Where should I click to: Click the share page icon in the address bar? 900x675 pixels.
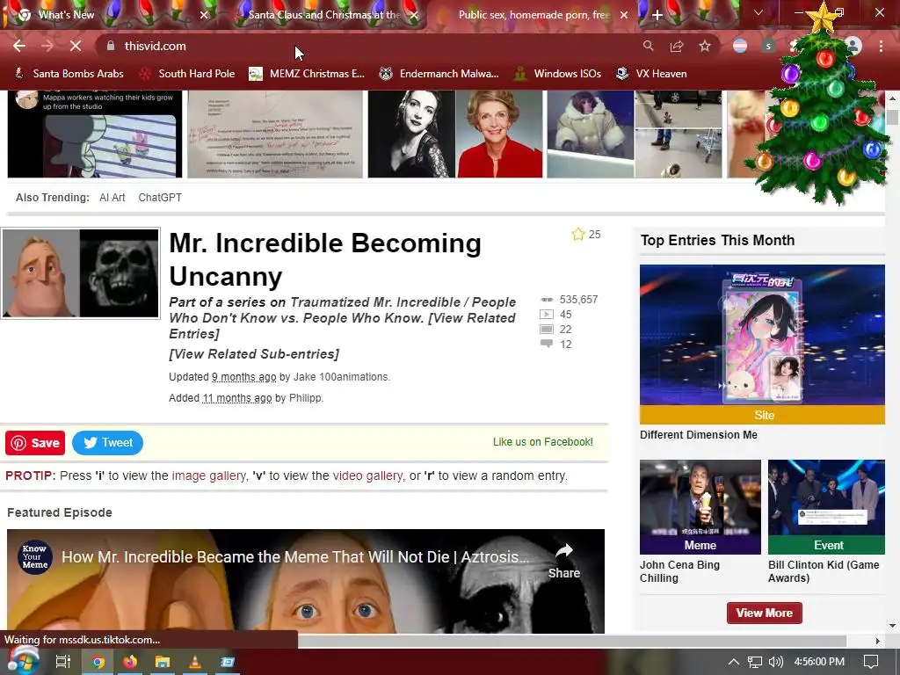(x=677, y=46)
